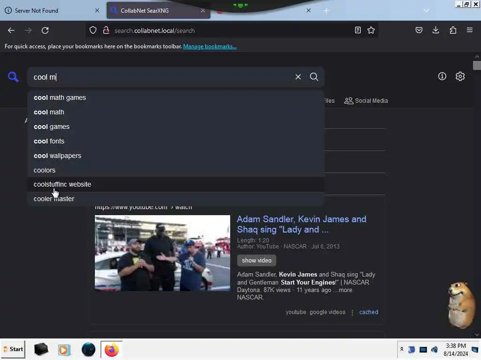The height and width of the screenshot is (360, 481).
Task: Choose suggestion 'cool fonts'
Action: point(176,141)
